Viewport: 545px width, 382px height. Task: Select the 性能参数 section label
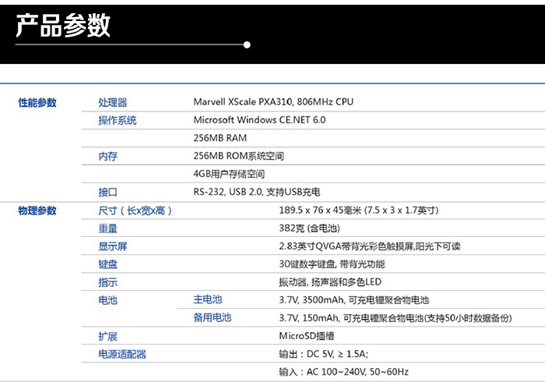pyautogui.click(x=37, y=103)
